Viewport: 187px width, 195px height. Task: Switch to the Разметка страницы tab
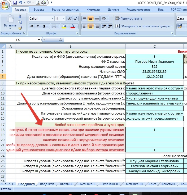click(x=66, y=10)
